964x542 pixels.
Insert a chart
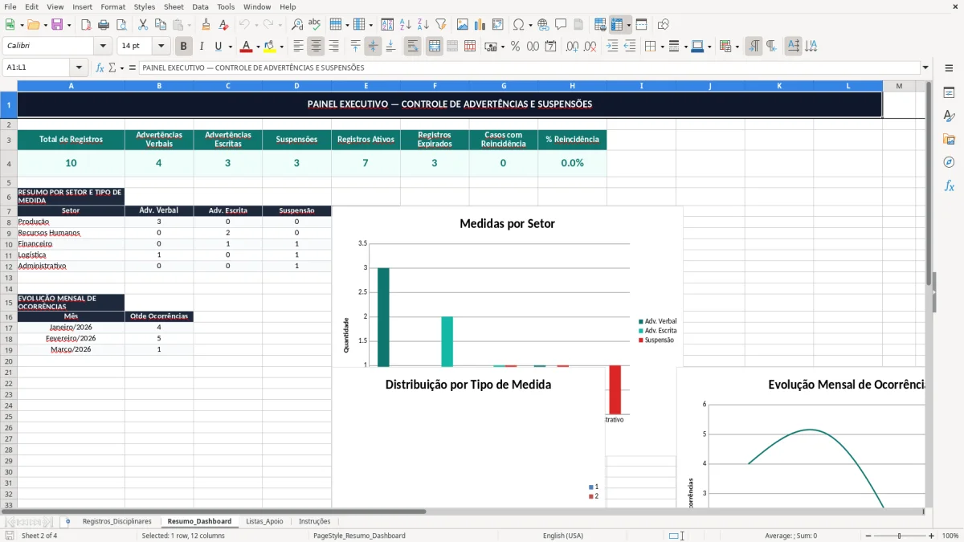point(480,25)
